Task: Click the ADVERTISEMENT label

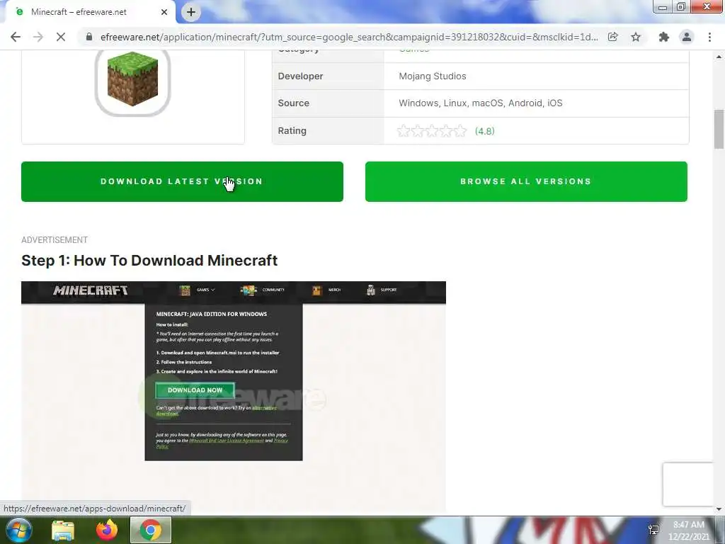Action: tap(55, 239)
